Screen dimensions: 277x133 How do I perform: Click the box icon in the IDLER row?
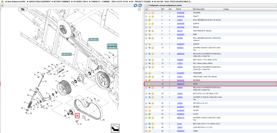[x=149, y=84]
